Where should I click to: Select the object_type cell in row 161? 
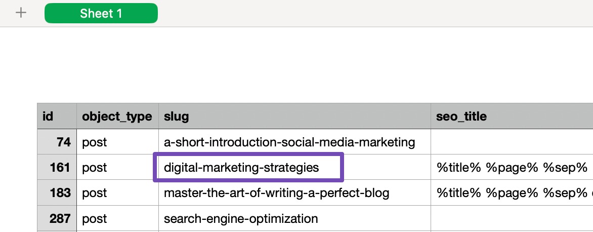pyautogui.click(x=117, y=167)
